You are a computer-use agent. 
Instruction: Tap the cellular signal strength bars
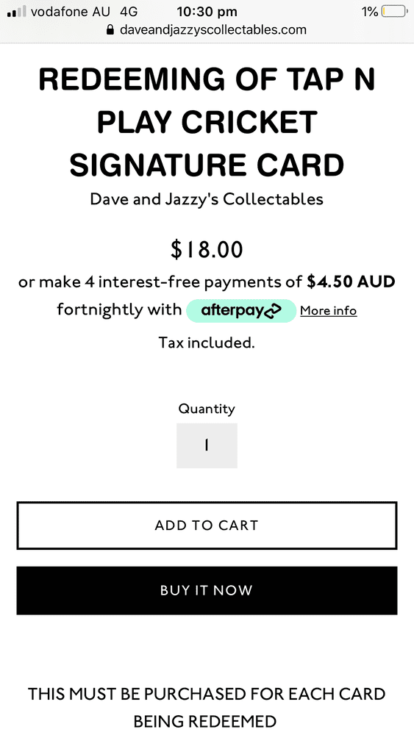tap(16, 12)
